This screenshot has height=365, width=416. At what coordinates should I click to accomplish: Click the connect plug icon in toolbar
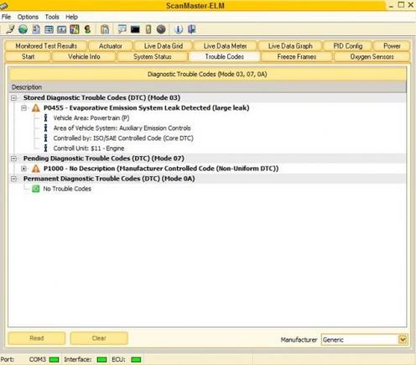[10, 29]
